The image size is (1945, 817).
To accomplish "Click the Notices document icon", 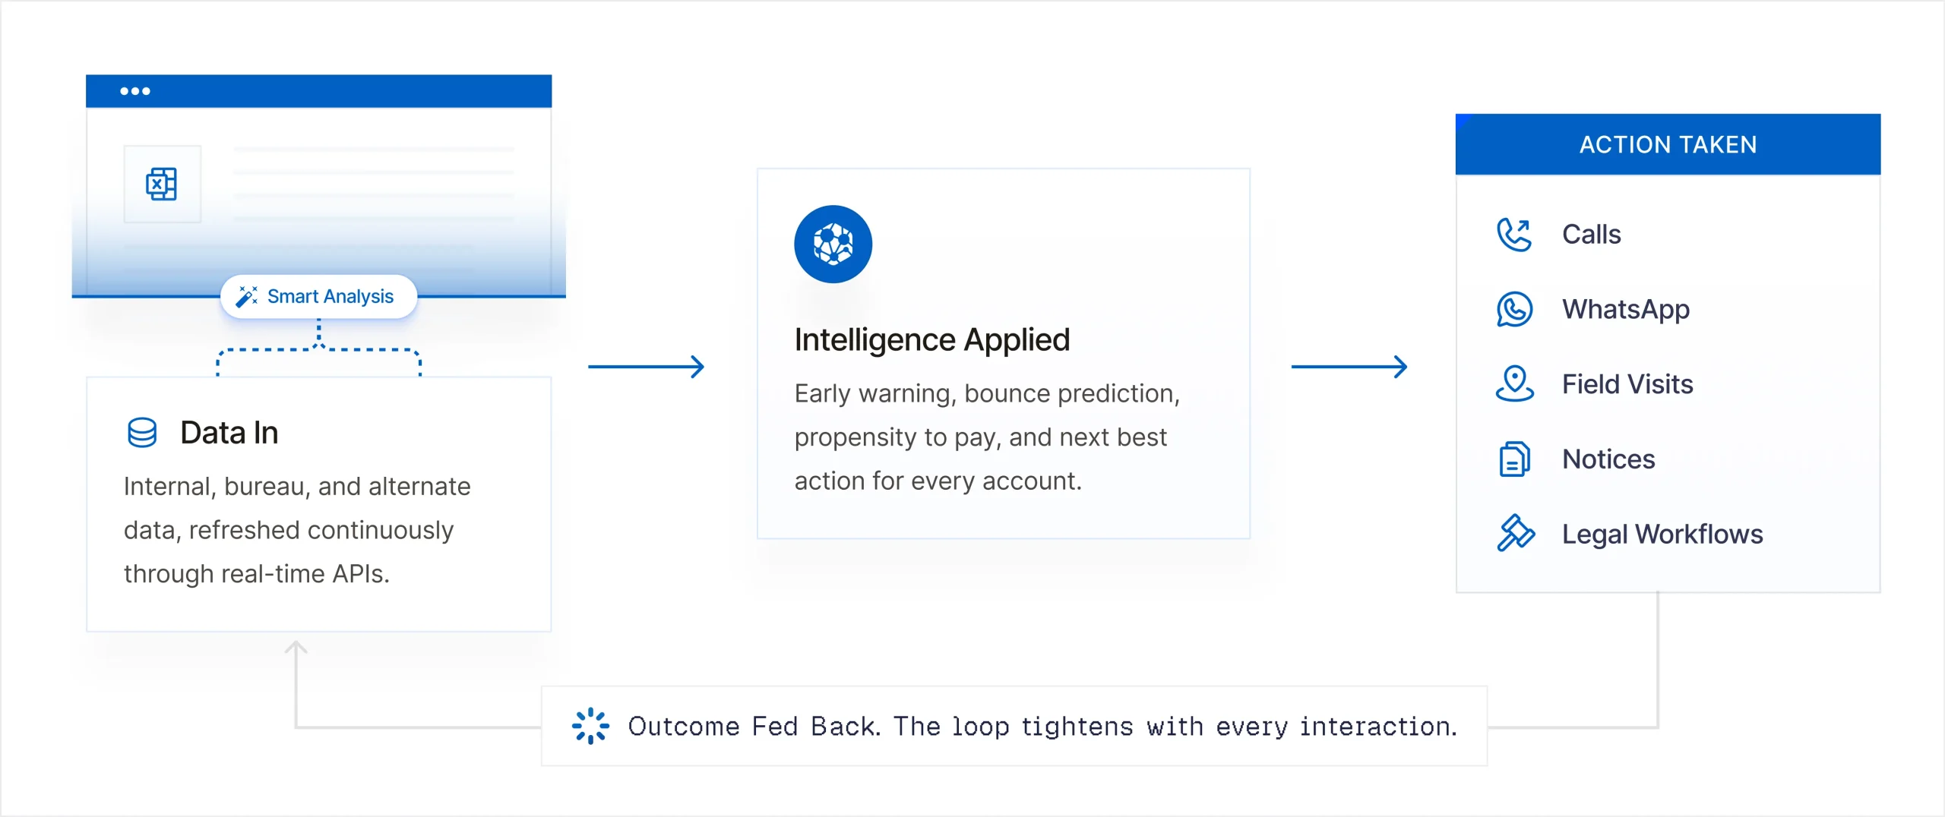I will click(x=1514, y=459).
